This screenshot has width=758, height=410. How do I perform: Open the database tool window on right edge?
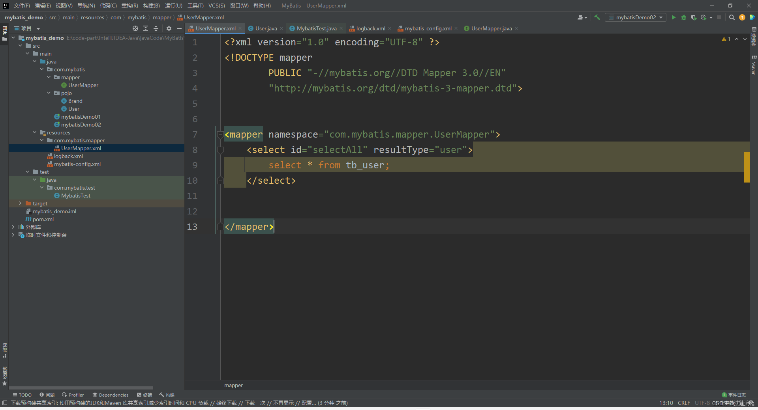tap(754, 37)
